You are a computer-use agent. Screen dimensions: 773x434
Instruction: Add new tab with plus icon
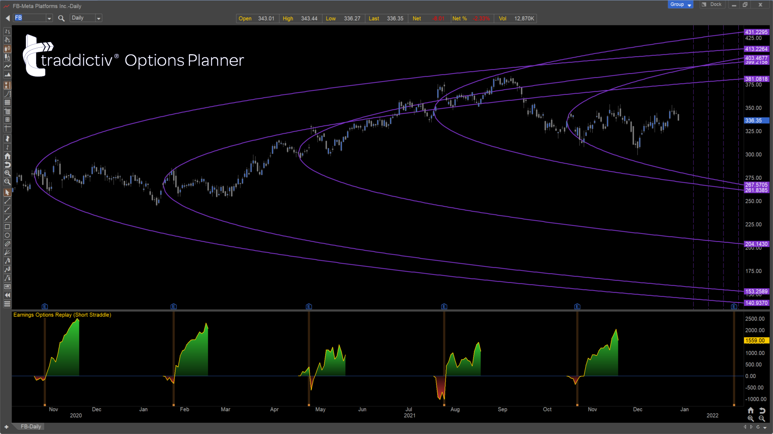(6, 427)
